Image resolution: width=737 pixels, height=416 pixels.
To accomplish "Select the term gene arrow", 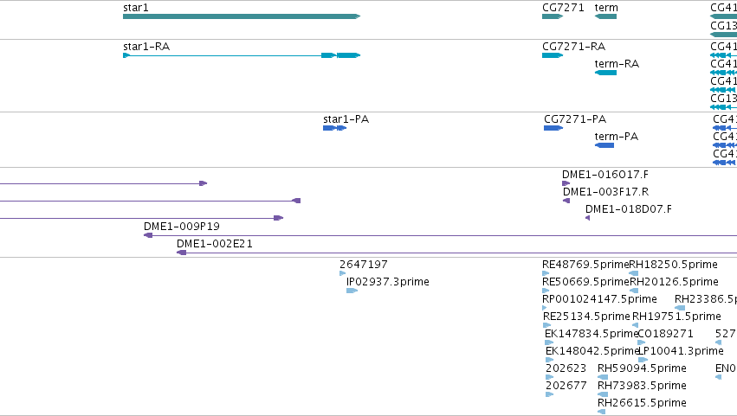I will coord(605,16).
